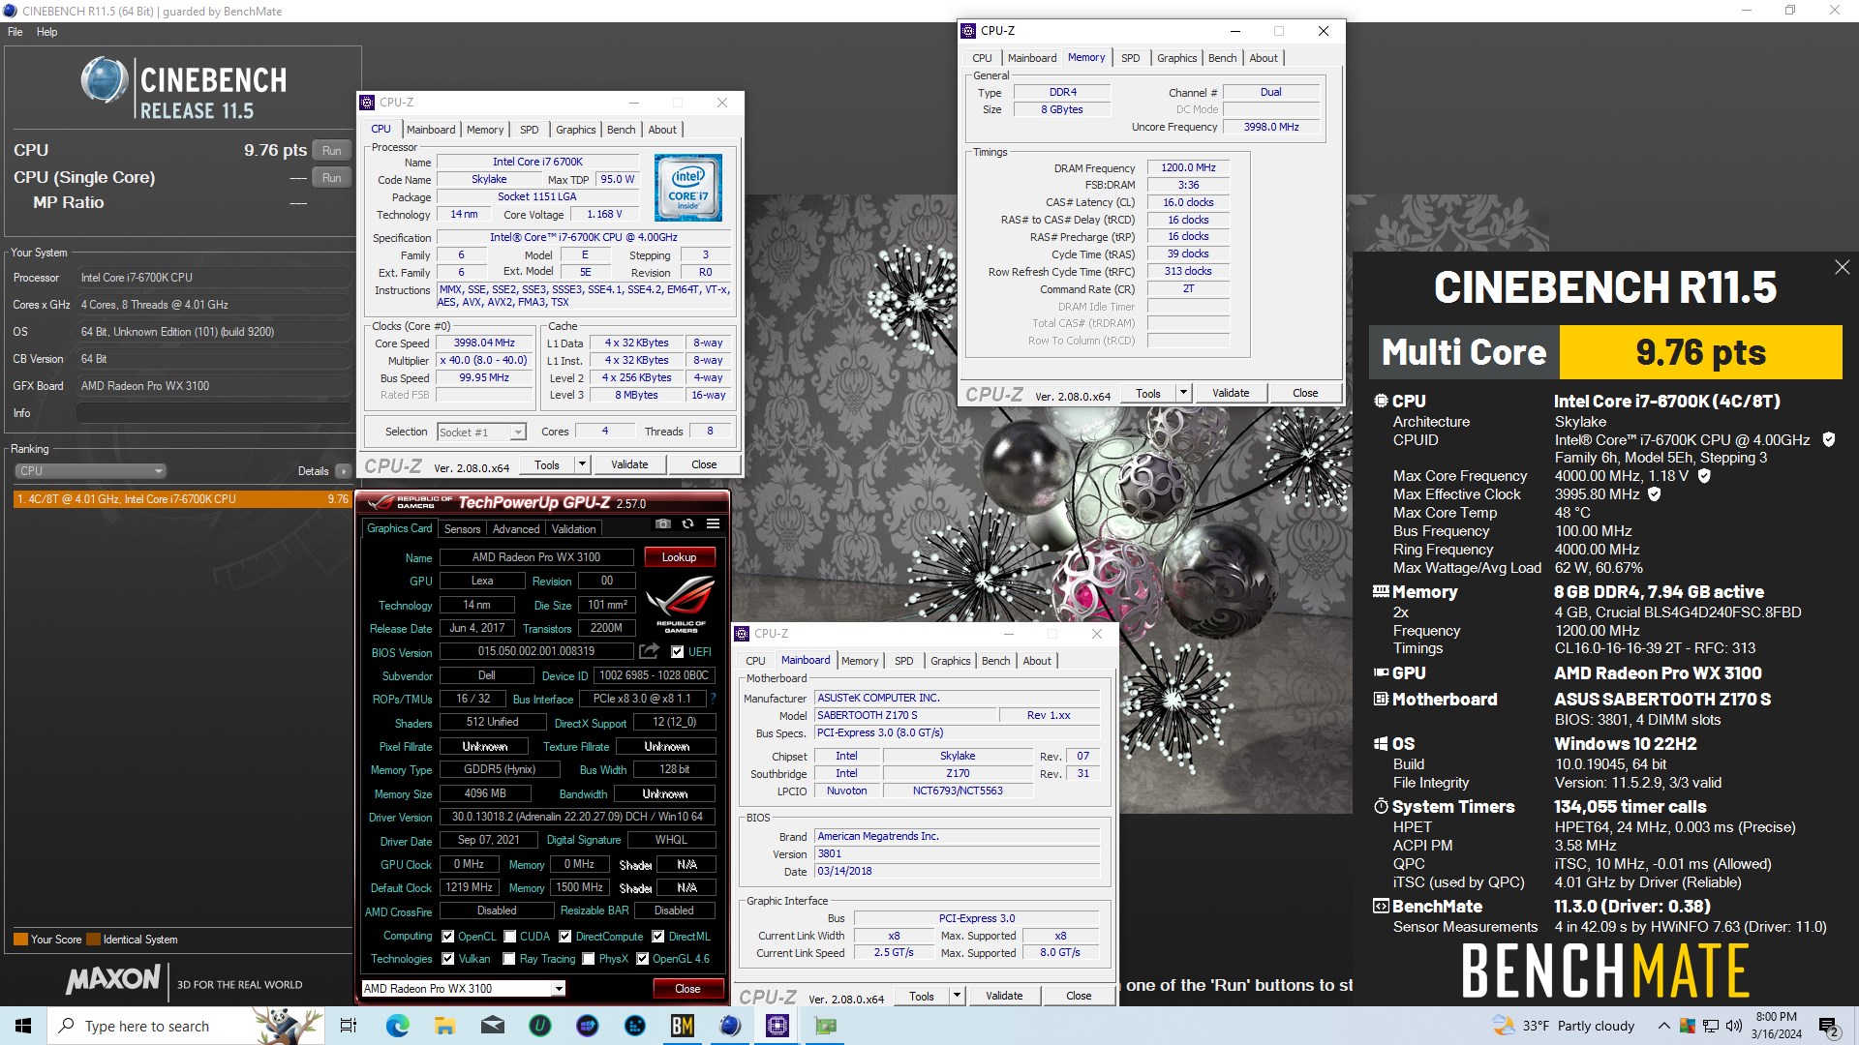The height and width of the screenshot is (1045, 1859).
Task: Toggle the OpenCL checkbox
Action: pos(447,937)
